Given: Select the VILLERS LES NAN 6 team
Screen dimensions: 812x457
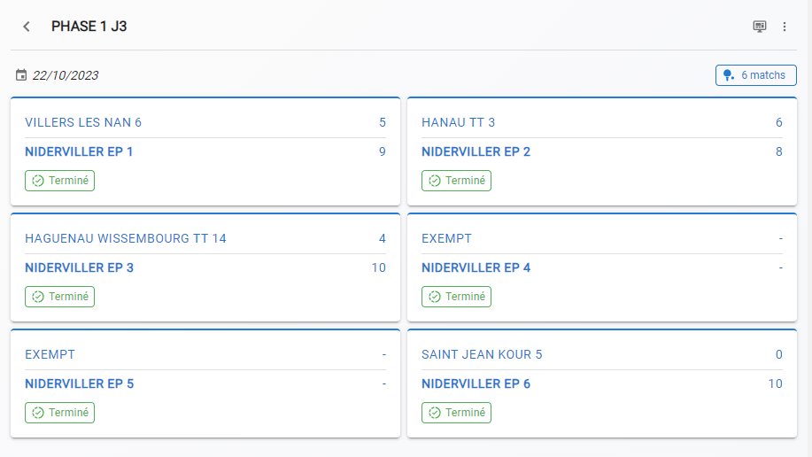Looking at the screenshot, I should pyautogui.click(x=83, y=123).
